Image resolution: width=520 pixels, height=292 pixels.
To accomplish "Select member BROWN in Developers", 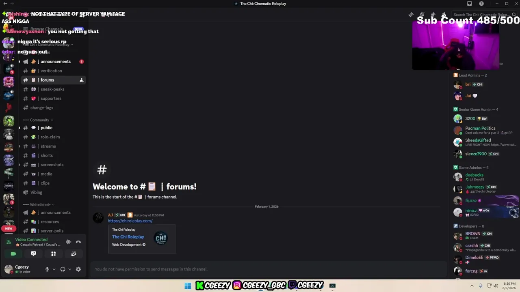I will point(485,235).
